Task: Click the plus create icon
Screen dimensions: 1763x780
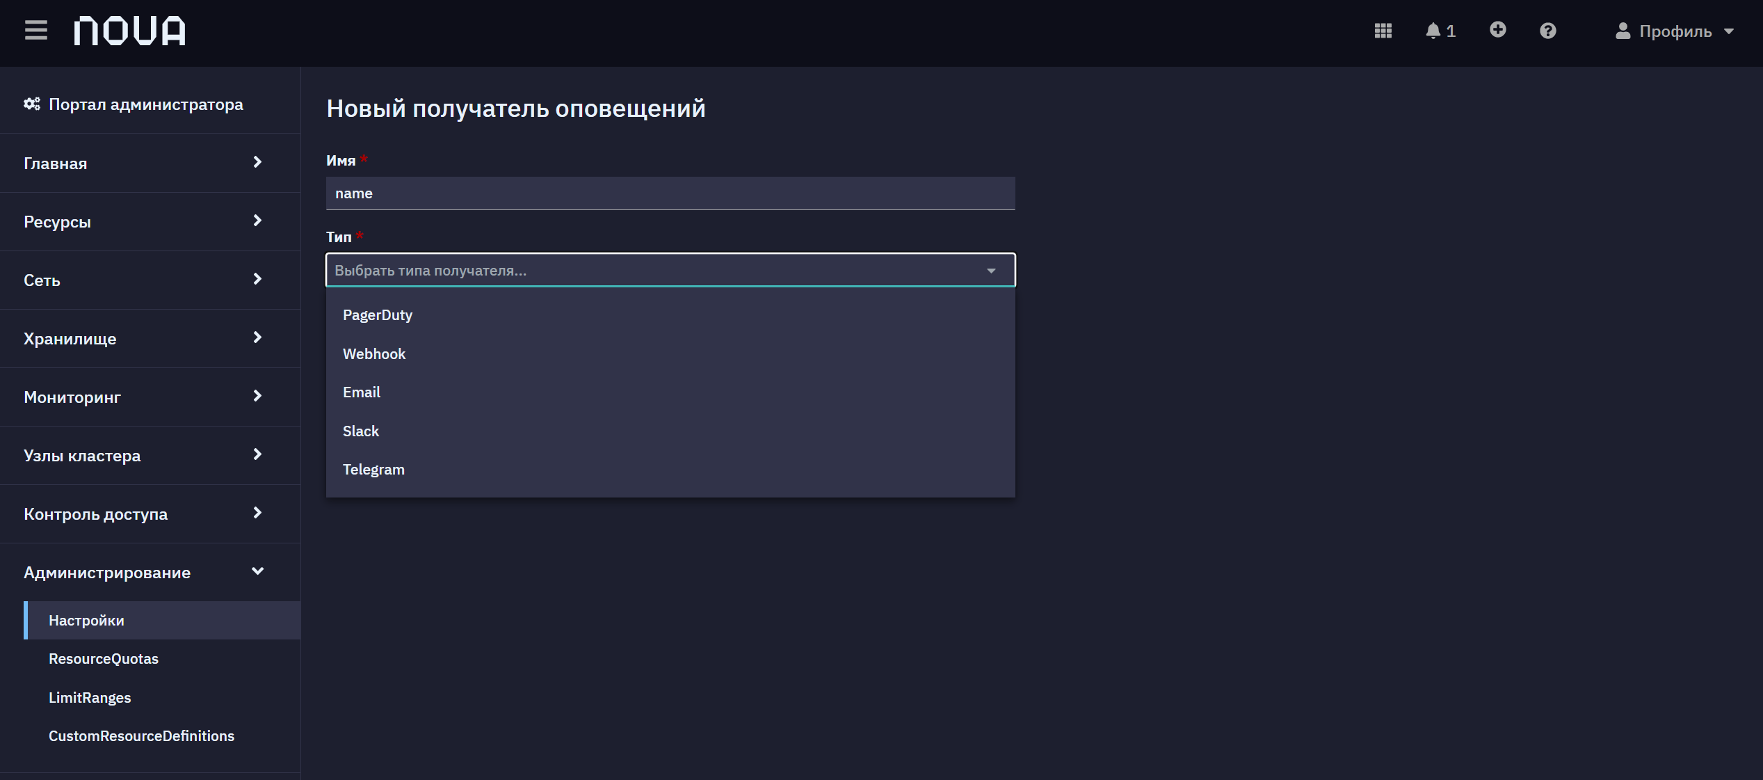Action: coord(1498,29)
